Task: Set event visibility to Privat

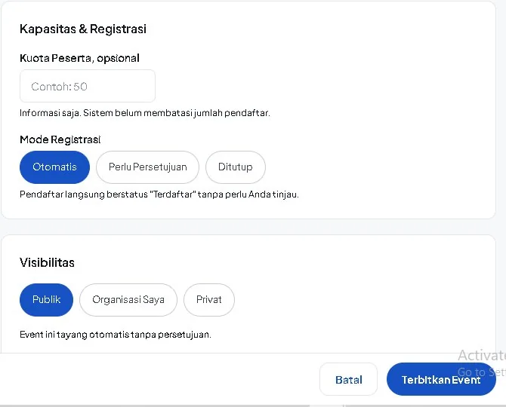Action: [208, 300]
